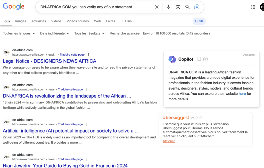Translate the Rian Jewelry result page
The width and height of the screenshot is (264, 168).
point(70,159)
